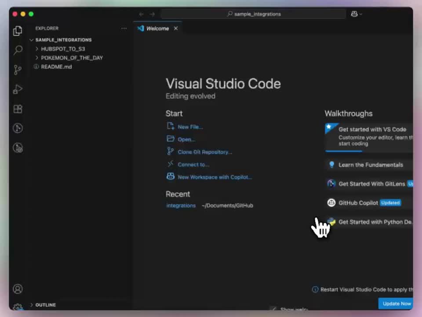Click the New File... link
Viewport: 422px width, 317px height.
190,127
